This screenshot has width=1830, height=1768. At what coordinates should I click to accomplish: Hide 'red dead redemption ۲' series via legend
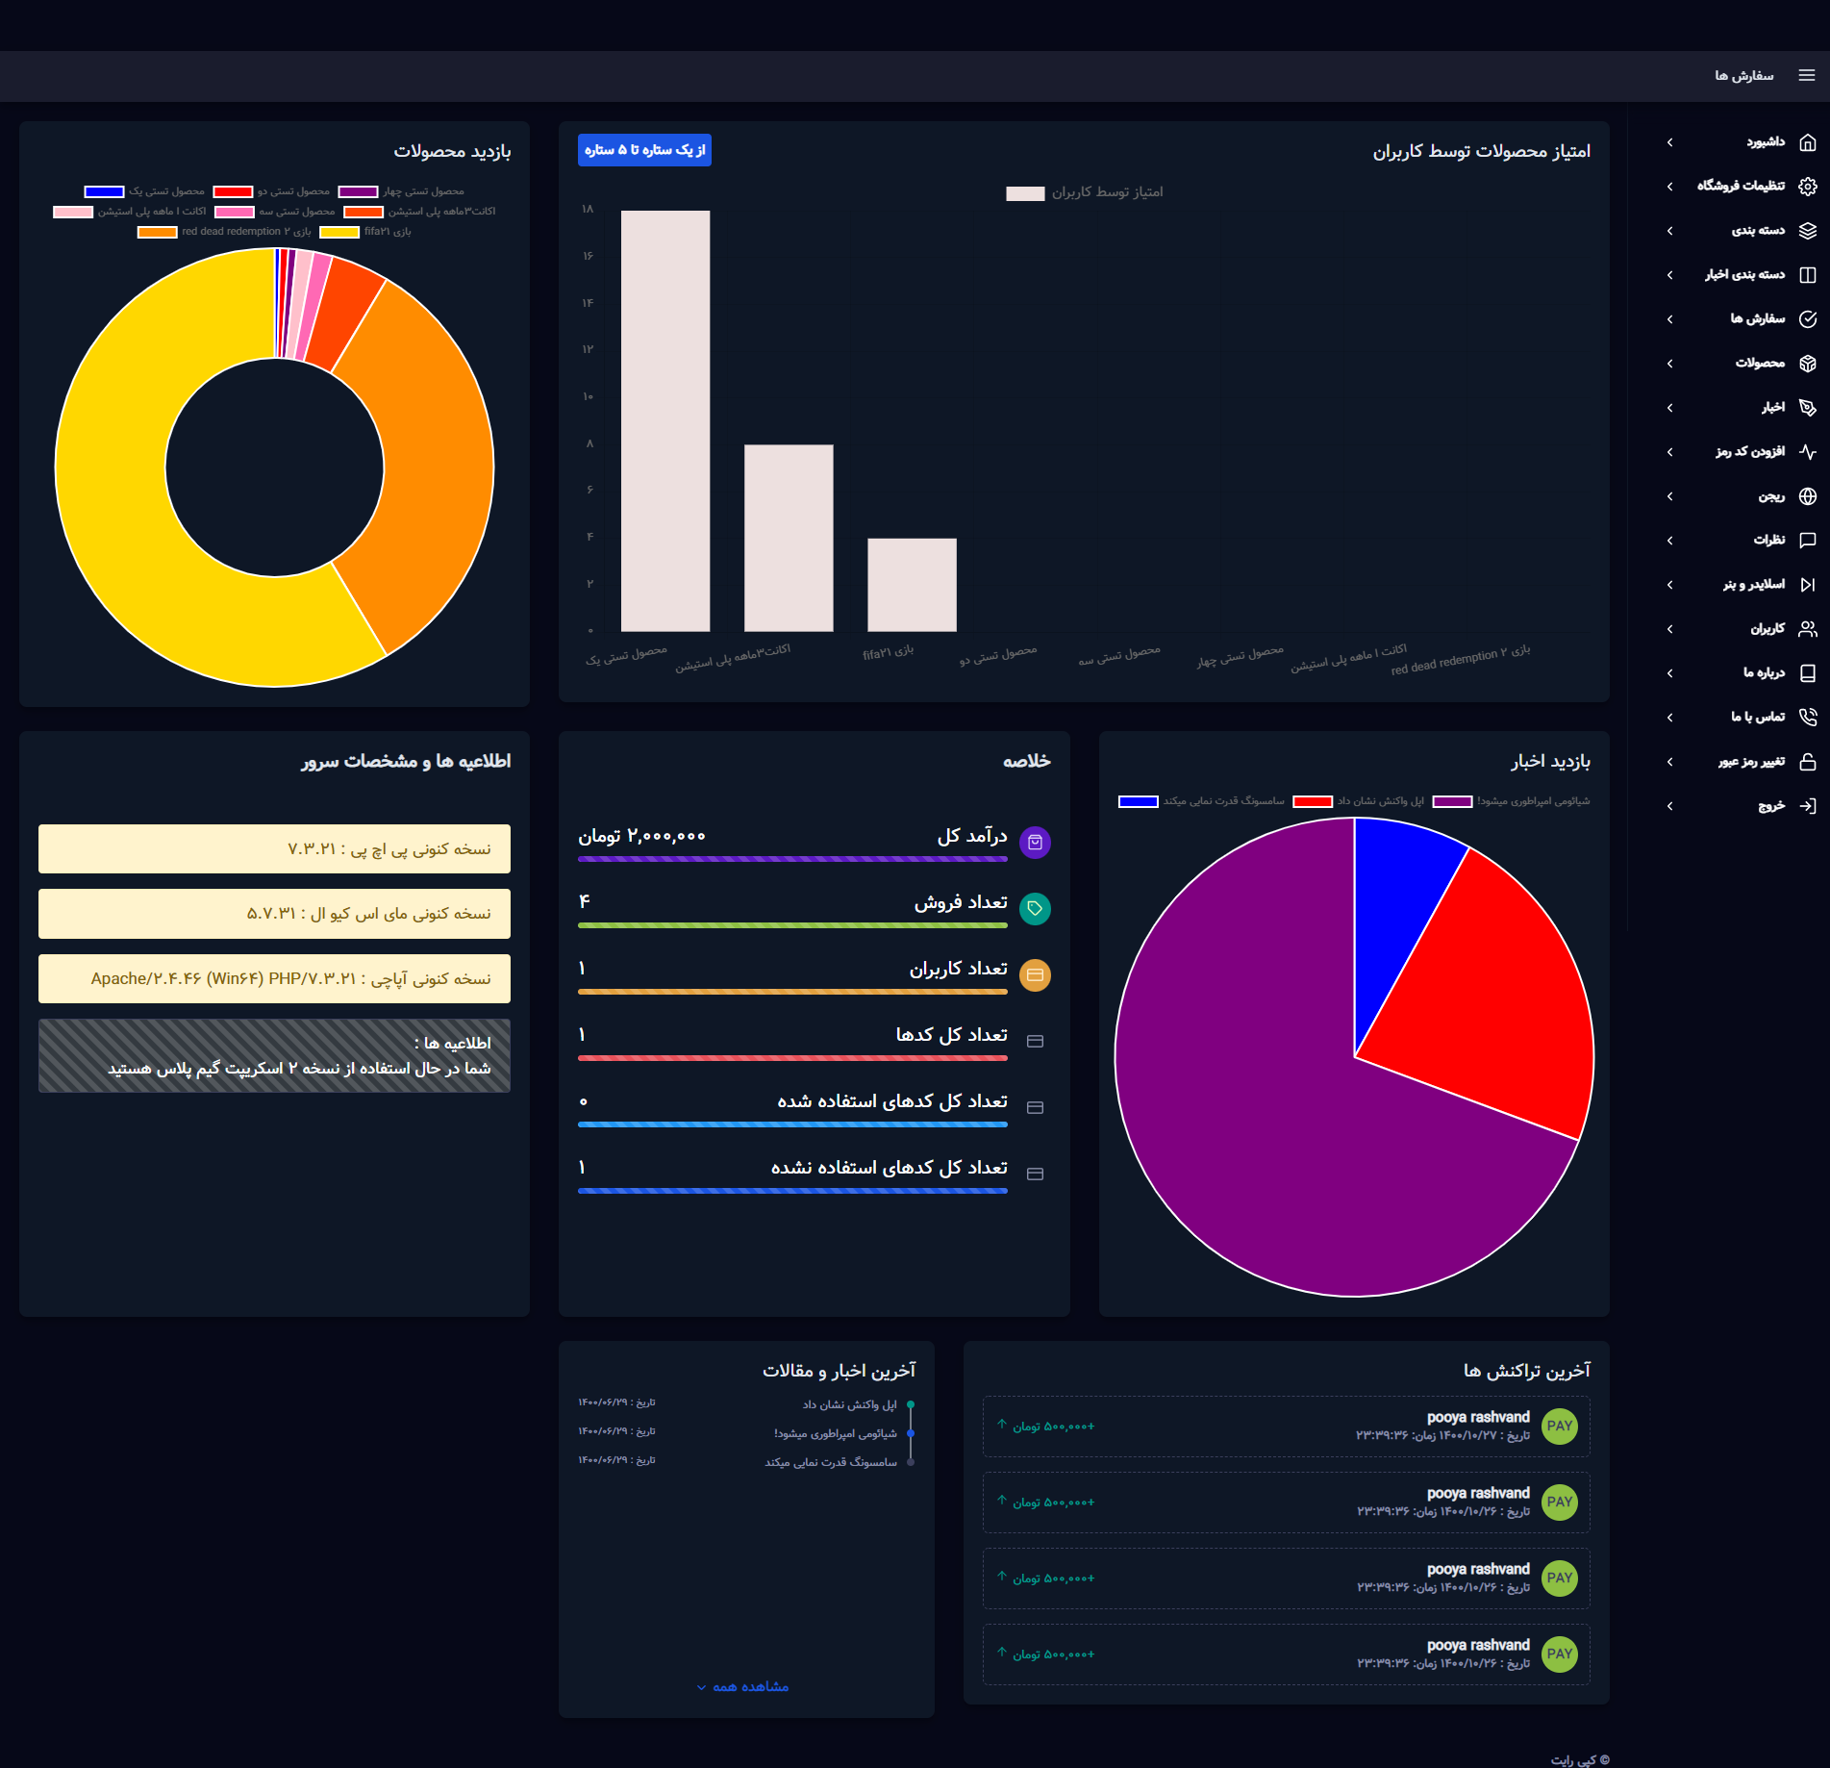(225, 232)
